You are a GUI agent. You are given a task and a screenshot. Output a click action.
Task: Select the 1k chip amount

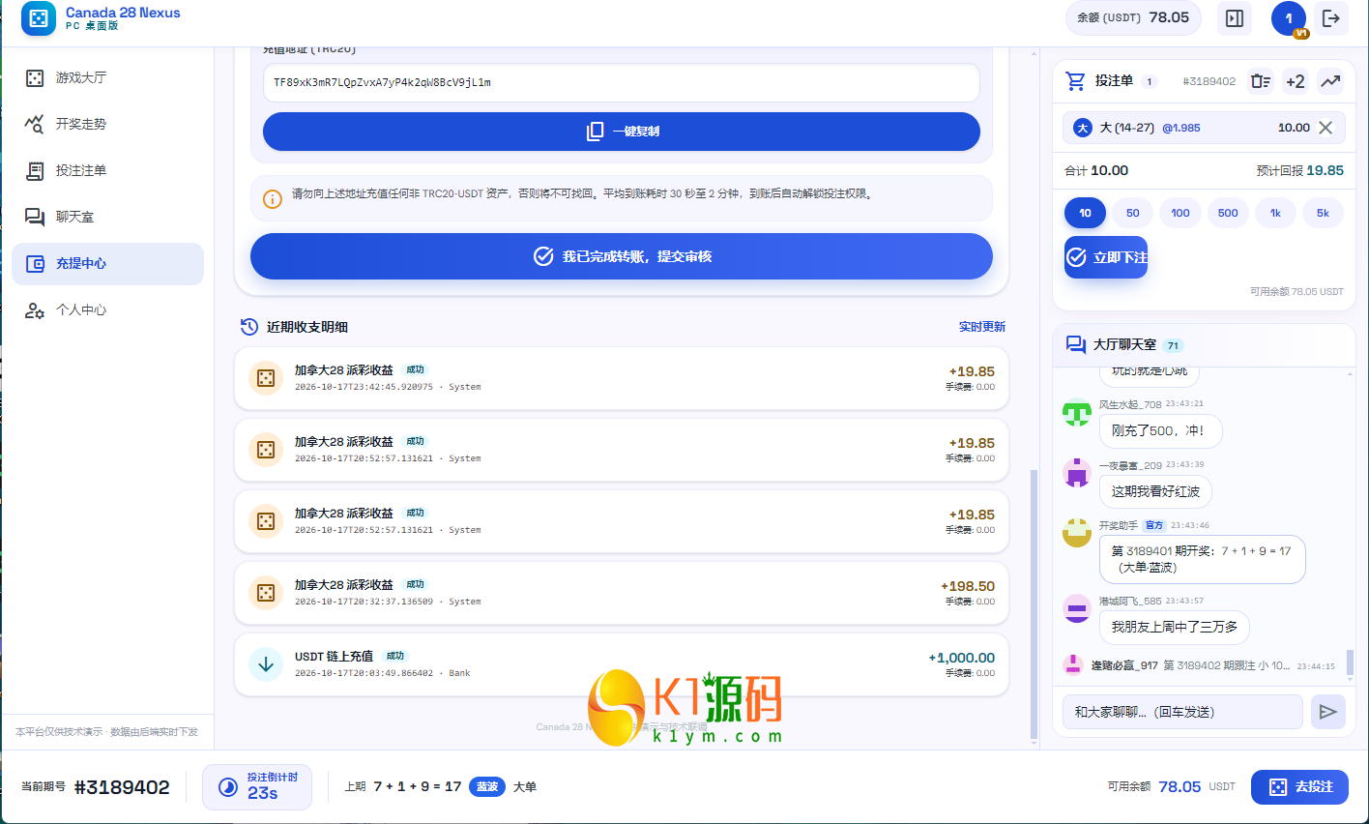[x=1275, y=213]
